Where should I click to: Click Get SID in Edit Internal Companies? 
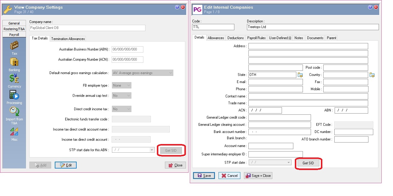click(308, 163)
